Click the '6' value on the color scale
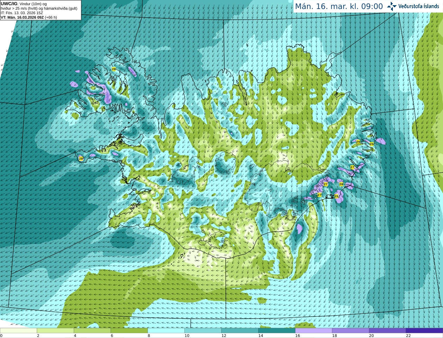This screenshot has width=443, height=338. click(x=112, y=336)
